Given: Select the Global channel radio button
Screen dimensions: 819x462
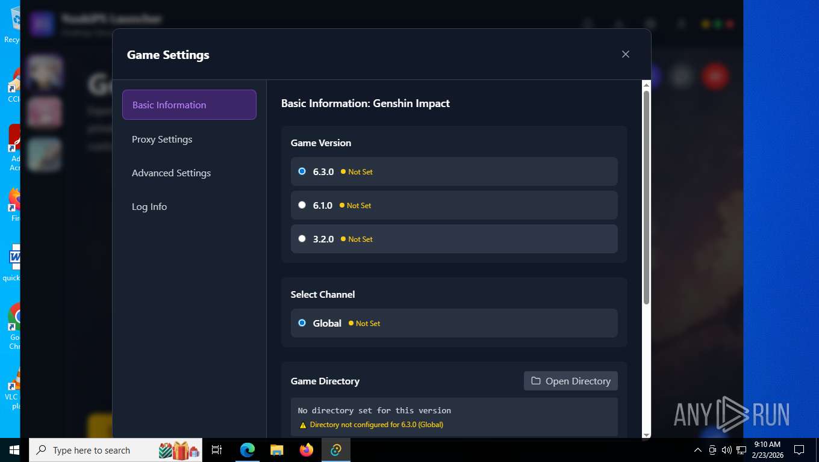Looking at the screenshot, I should click(x=302, y=323).
